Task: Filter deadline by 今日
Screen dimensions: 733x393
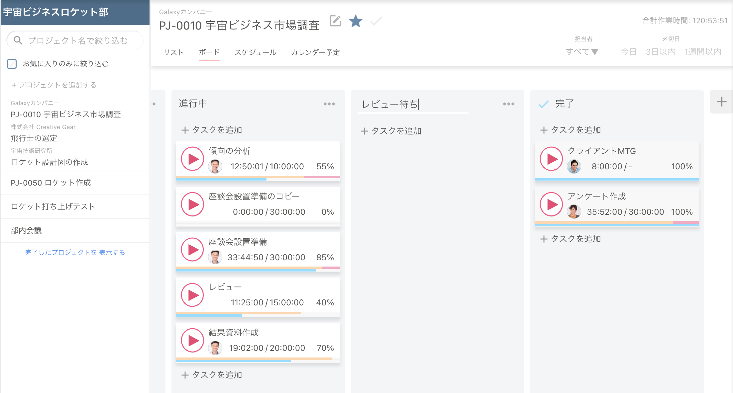Action: [628, 52]
